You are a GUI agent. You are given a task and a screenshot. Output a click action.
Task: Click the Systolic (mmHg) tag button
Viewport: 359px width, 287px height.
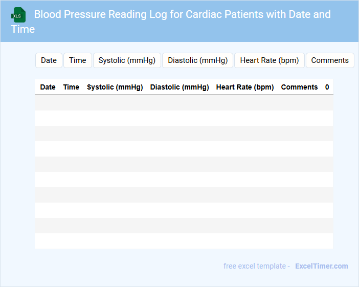[x=127, y=60]
